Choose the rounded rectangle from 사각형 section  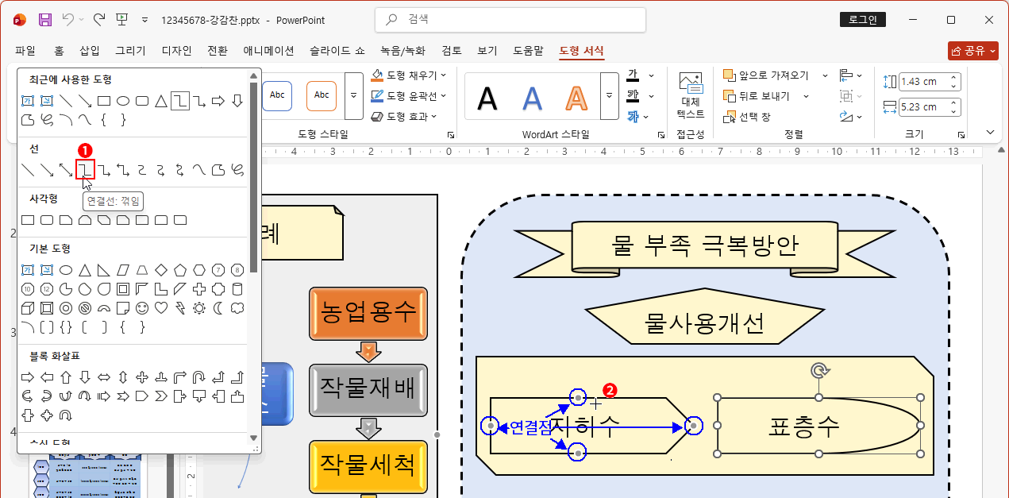coord(46,220)
